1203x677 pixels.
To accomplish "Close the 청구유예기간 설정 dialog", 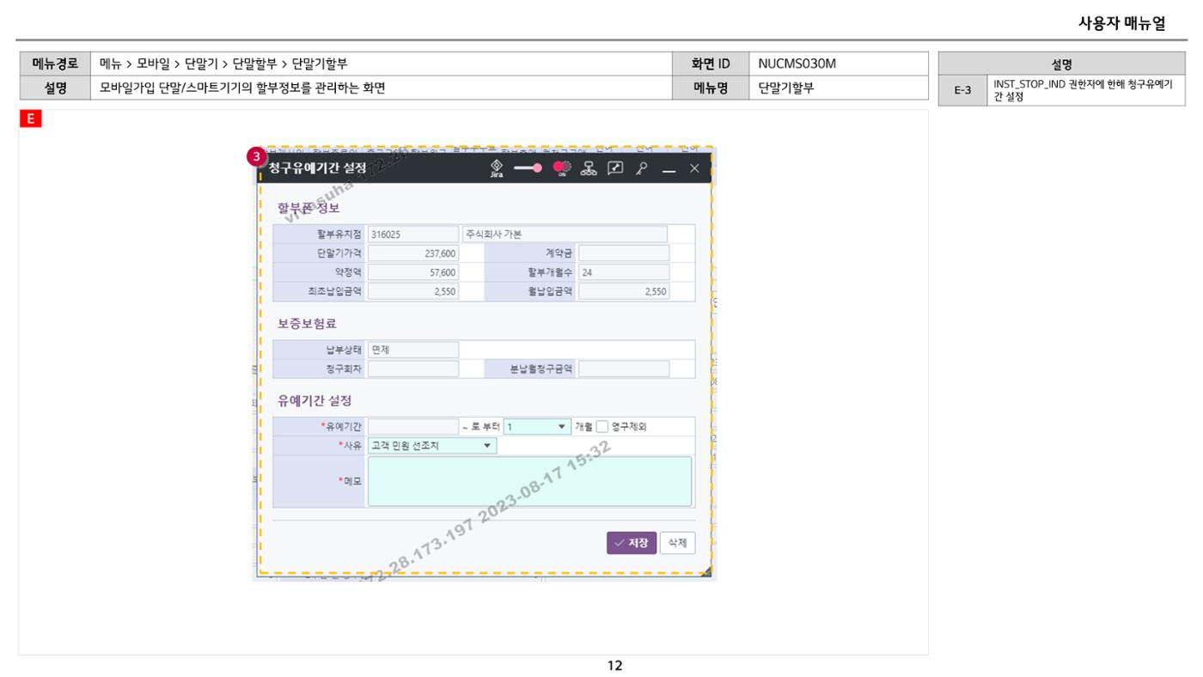I will (x=694, y=168).
